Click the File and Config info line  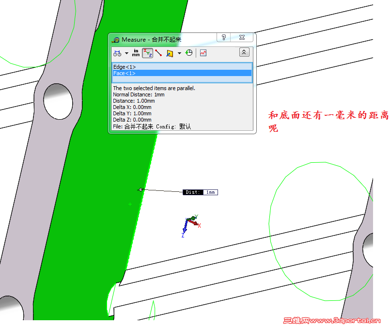click(152, 126)
